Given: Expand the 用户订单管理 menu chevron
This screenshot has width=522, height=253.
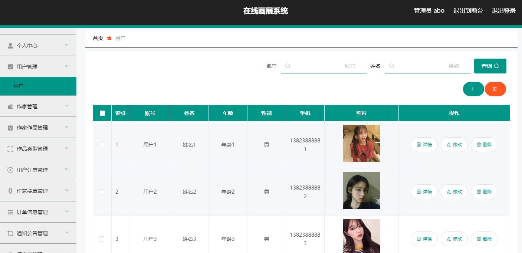Looking at the screenshot, I should tap(67, 170).
